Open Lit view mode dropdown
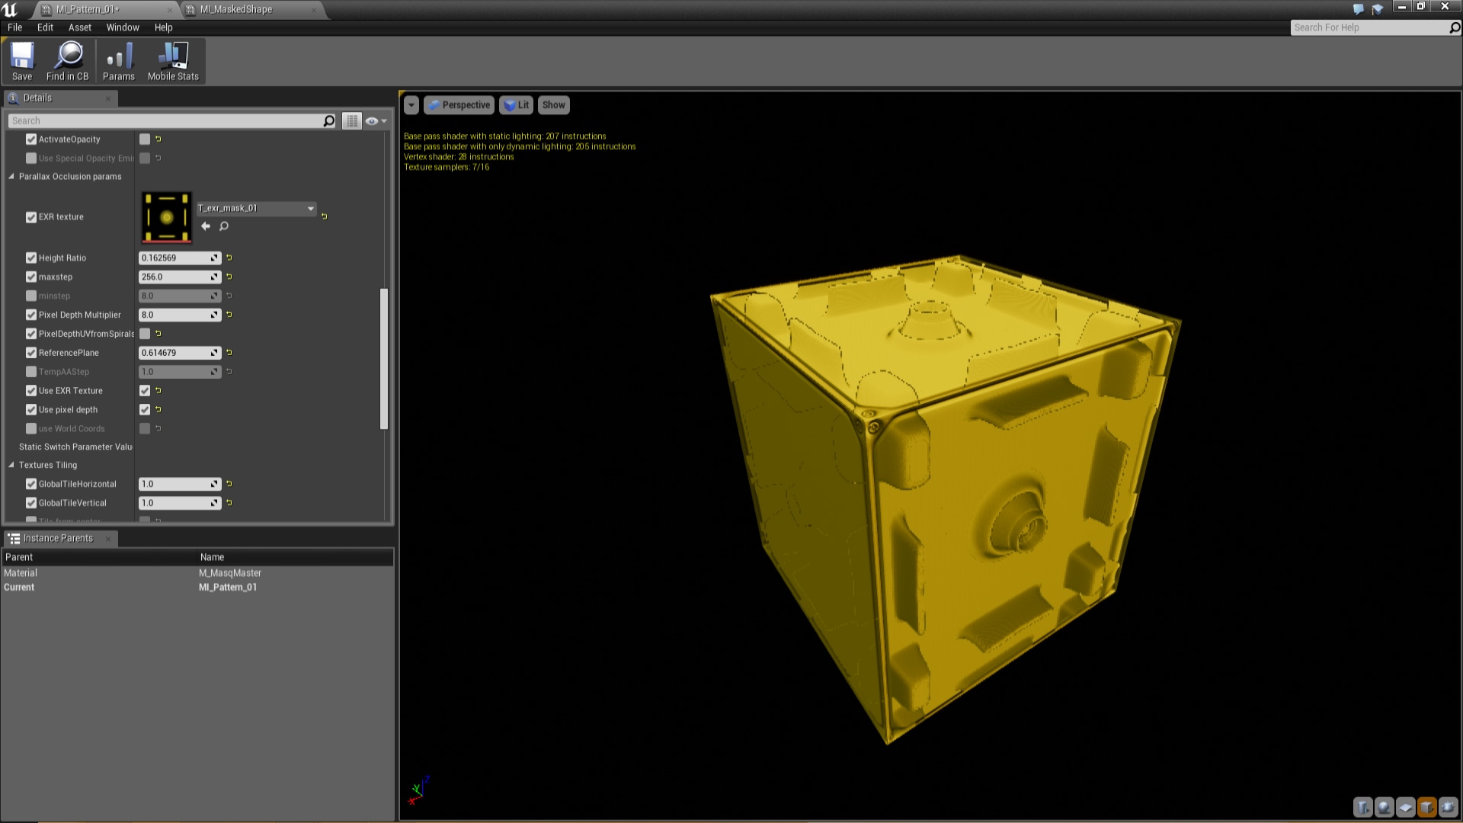The height and width of the screenshot is (823, 1463). (517, 105)
